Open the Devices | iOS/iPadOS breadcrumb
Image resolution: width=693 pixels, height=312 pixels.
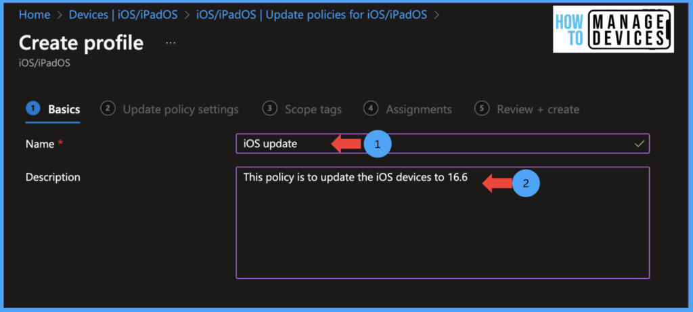[123, 15]
